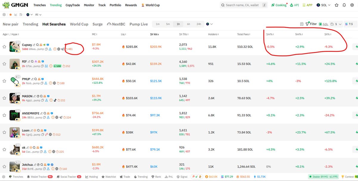Click the Loom token avatar
This screenshot has width=358, height=181.
[15, 132]
